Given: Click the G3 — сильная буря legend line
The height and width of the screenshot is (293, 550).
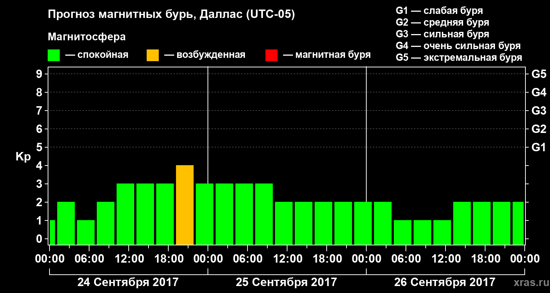Looking at the screenshot, I should click(443, 34).
